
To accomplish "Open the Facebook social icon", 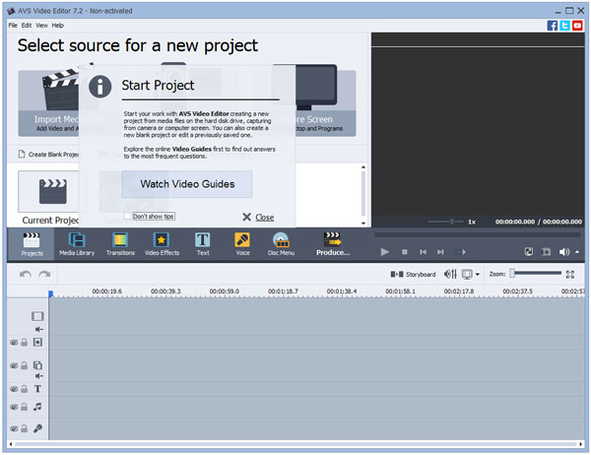I will tap(553, 25).
